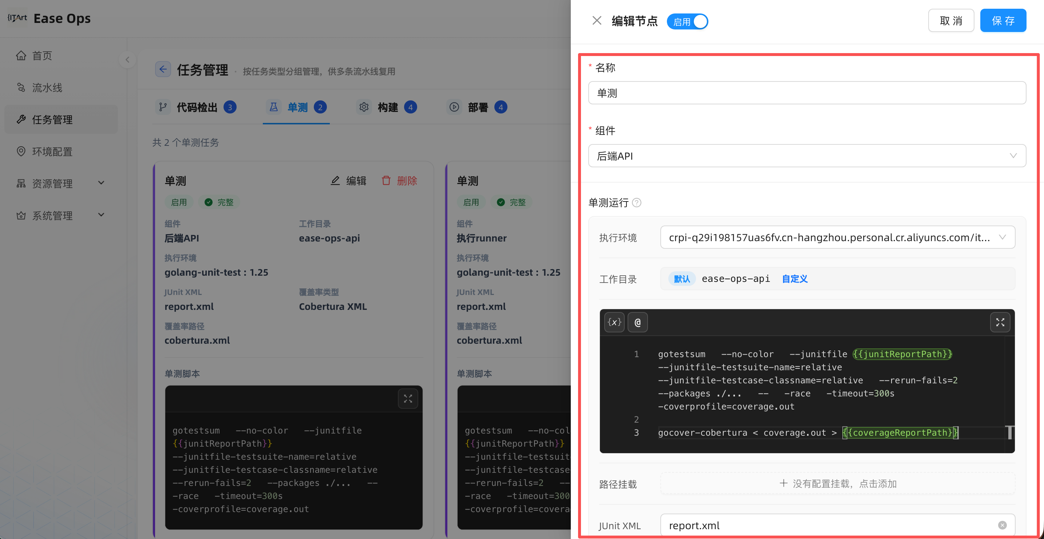This screenshot has height=539, width=1044.
Task: Select 任务管理 in the sidebar
Action: coord(61,119)
